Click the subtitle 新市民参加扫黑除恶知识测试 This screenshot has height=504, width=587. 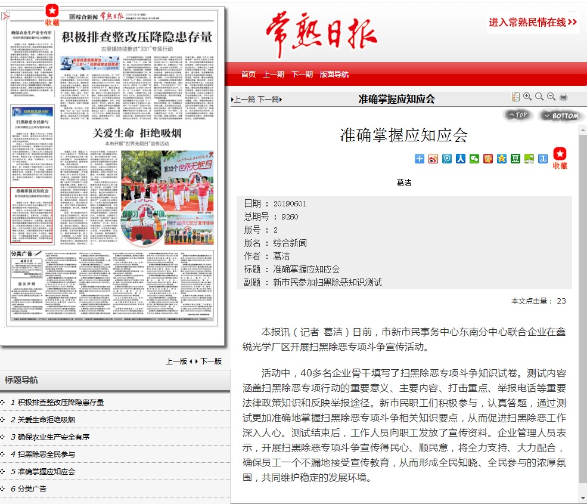(327, 282)
